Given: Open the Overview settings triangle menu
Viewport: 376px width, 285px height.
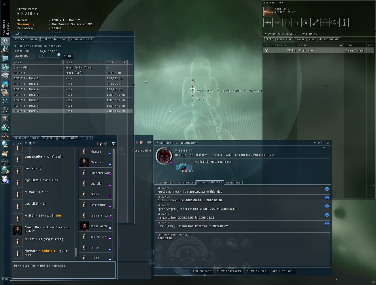Looking at the screenshot, I should (x=265, y=34).
